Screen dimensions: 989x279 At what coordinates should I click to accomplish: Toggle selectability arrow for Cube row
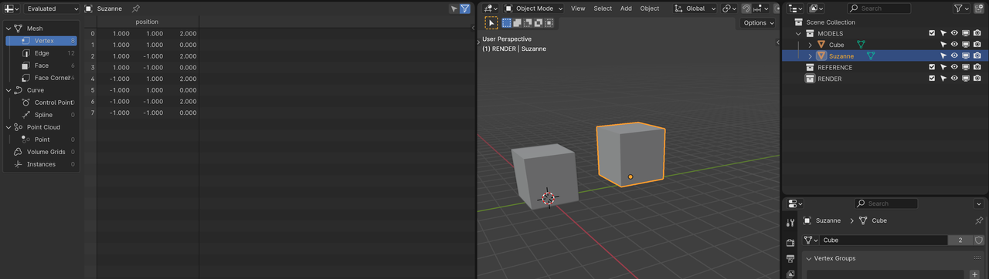click(943, 45)
